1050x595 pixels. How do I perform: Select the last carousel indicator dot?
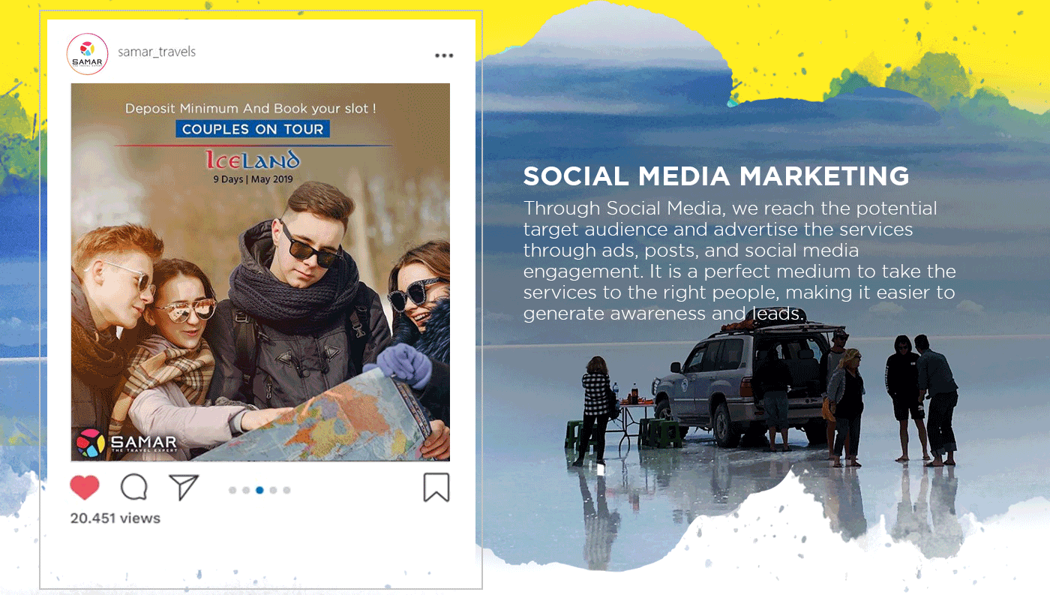click(x=286, y=491)
